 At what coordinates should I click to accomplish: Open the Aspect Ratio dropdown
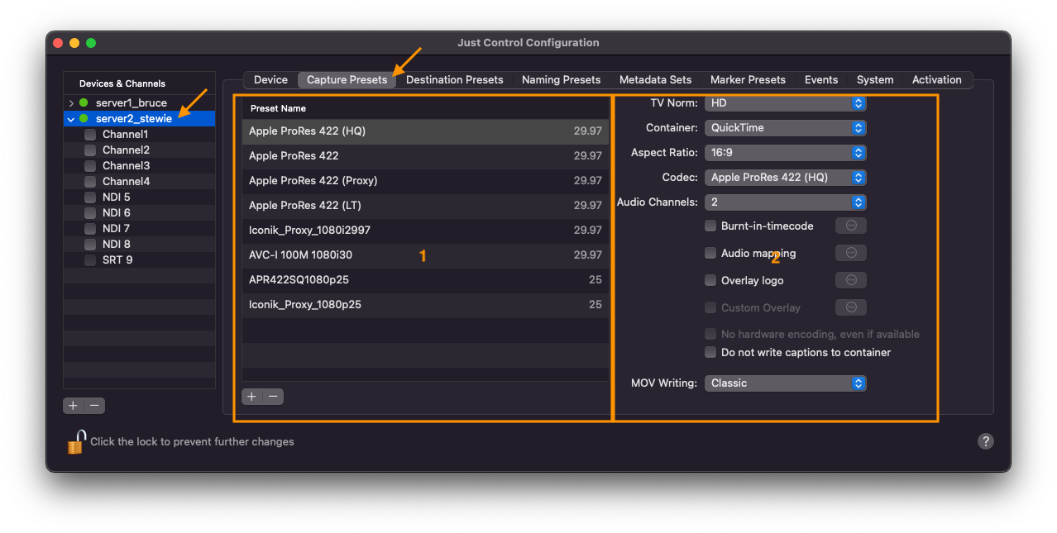coord(785,153)
